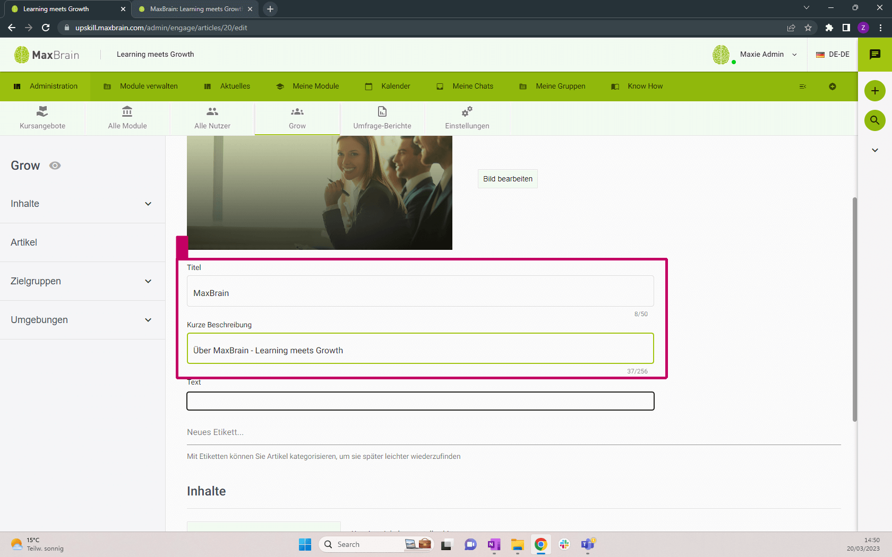Click the address bar URL
Viewport: 892px width, 557px height.
point(161,28)
